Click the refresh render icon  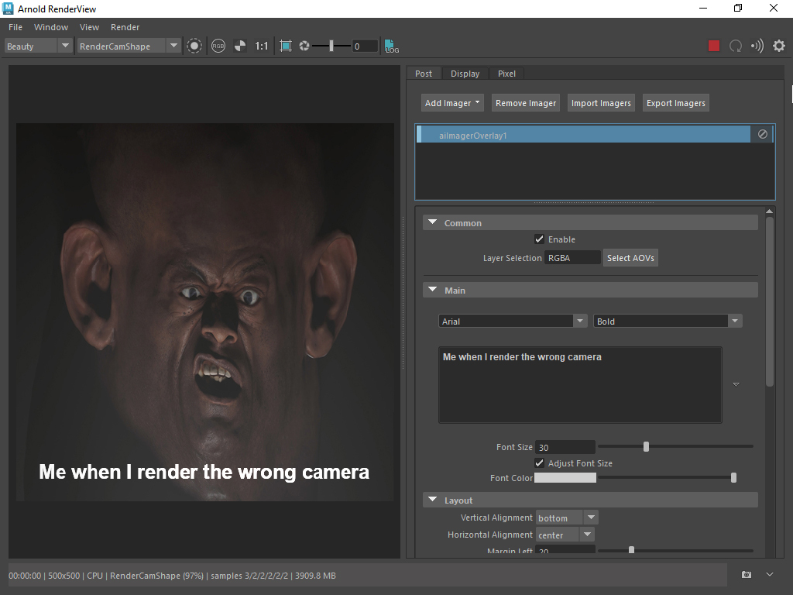click(736, 46)
